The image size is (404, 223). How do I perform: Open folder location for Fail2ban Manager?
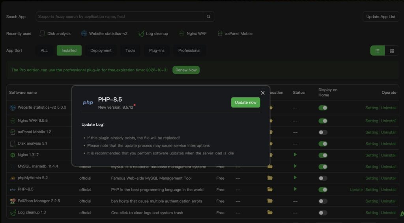(x=270, y=201)
